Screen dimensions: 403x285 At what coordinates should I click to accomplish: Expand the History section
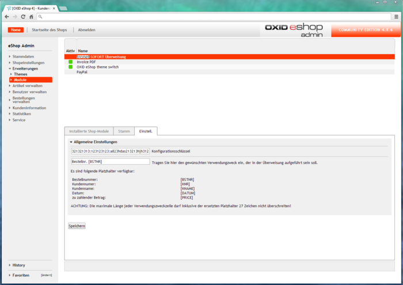point(18,265)
